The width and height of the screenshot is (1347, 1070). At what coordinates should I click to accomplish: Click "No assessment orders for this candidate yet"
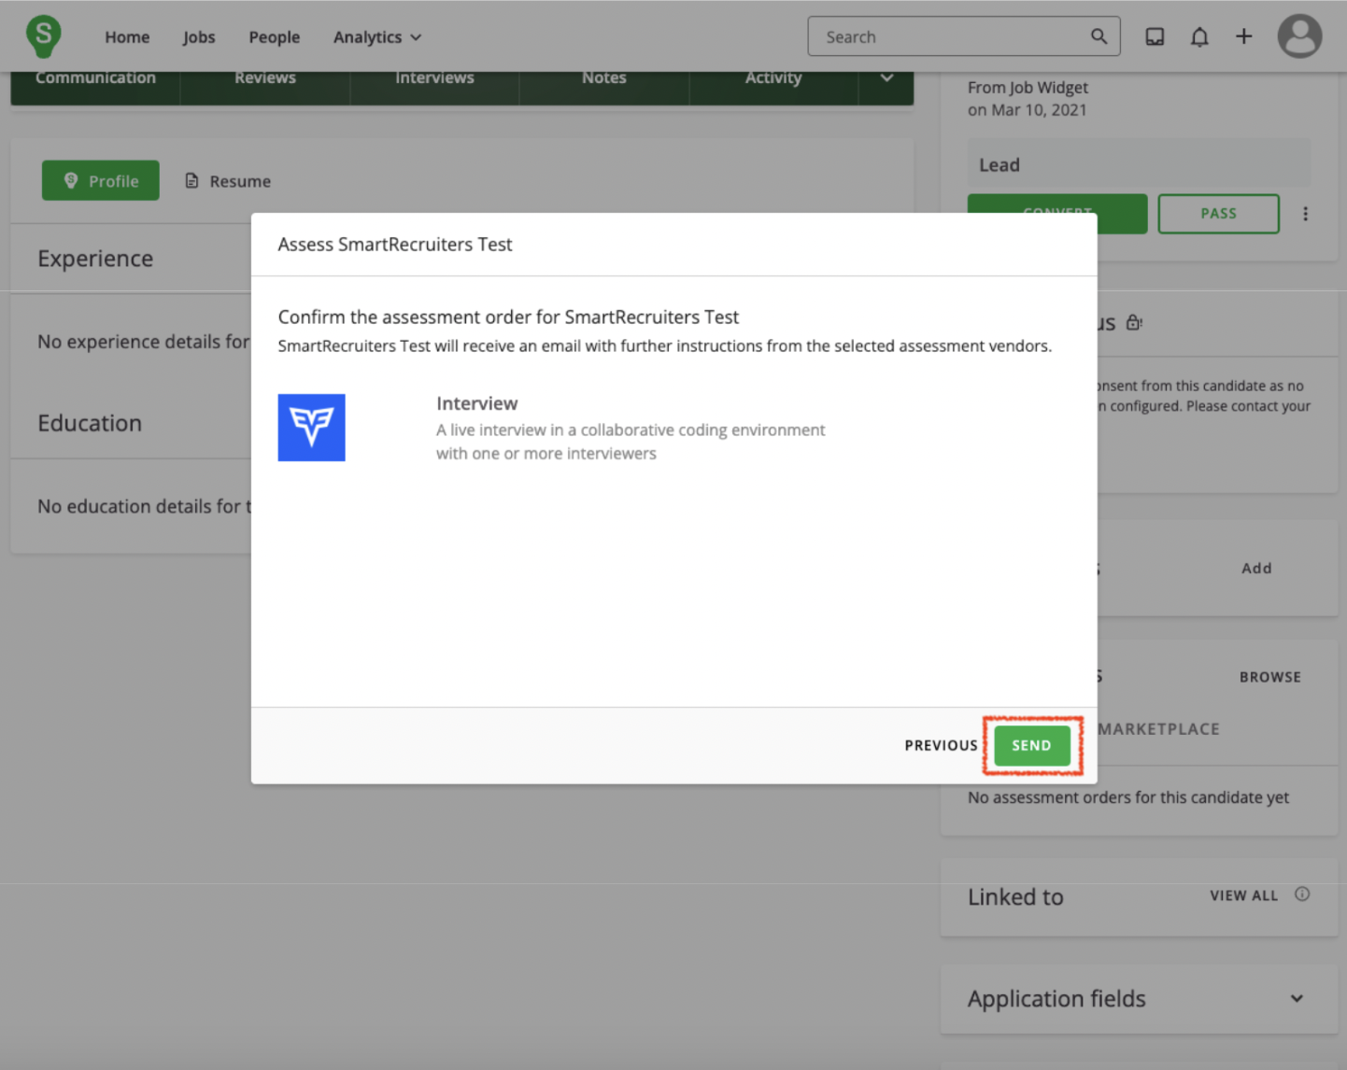point(1128,797)
